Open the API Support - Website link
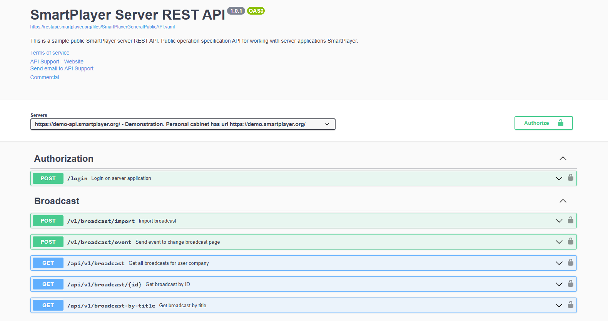608x321 pixels. tap(57, 62)
